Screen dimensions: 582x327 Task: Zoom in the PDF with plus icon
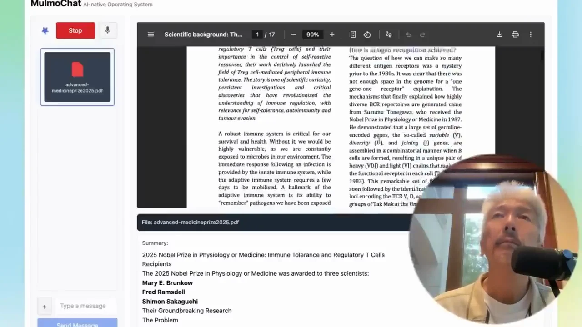(332, 35)
